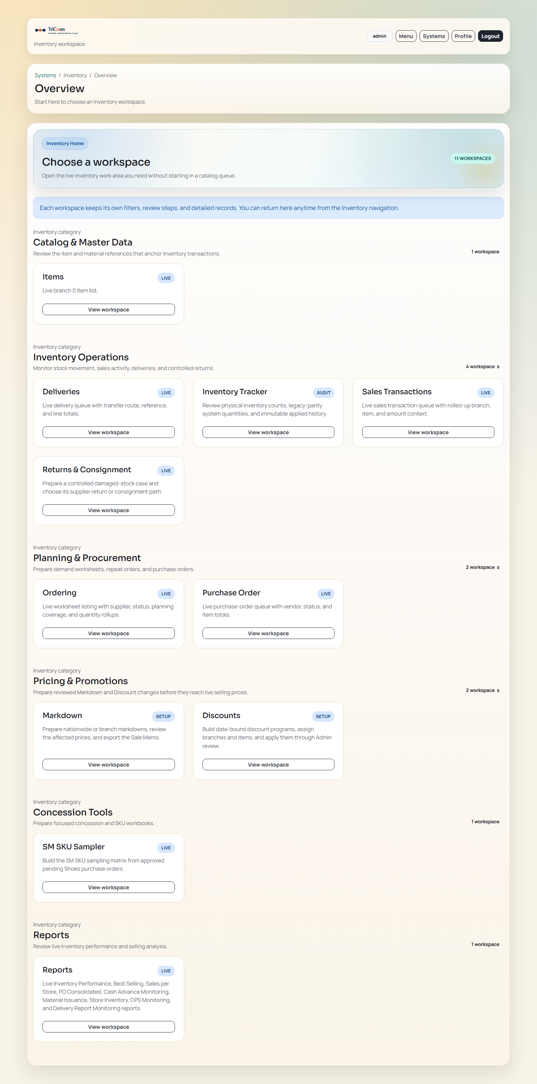View workspace for Reports card

[x=109, y=1027]
